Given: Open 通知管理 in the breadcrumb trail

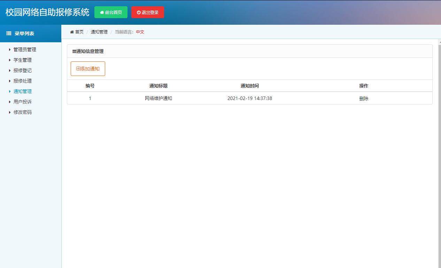Looking at the screenshot, I should pos(99,32).
